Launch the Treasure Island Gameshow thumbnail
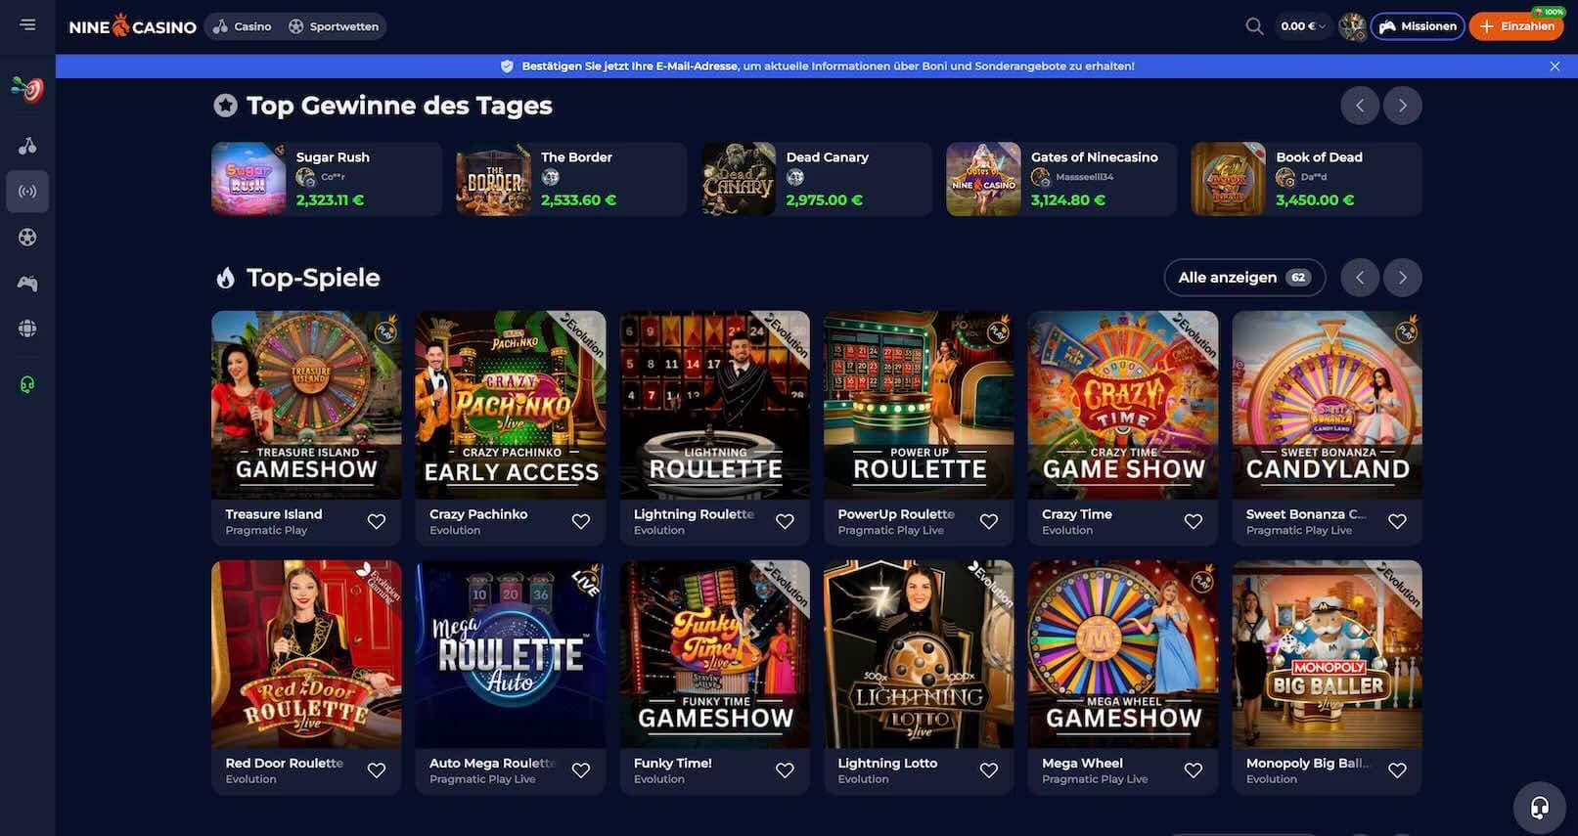Screen dimensions: 1578x836 [306, 405]
